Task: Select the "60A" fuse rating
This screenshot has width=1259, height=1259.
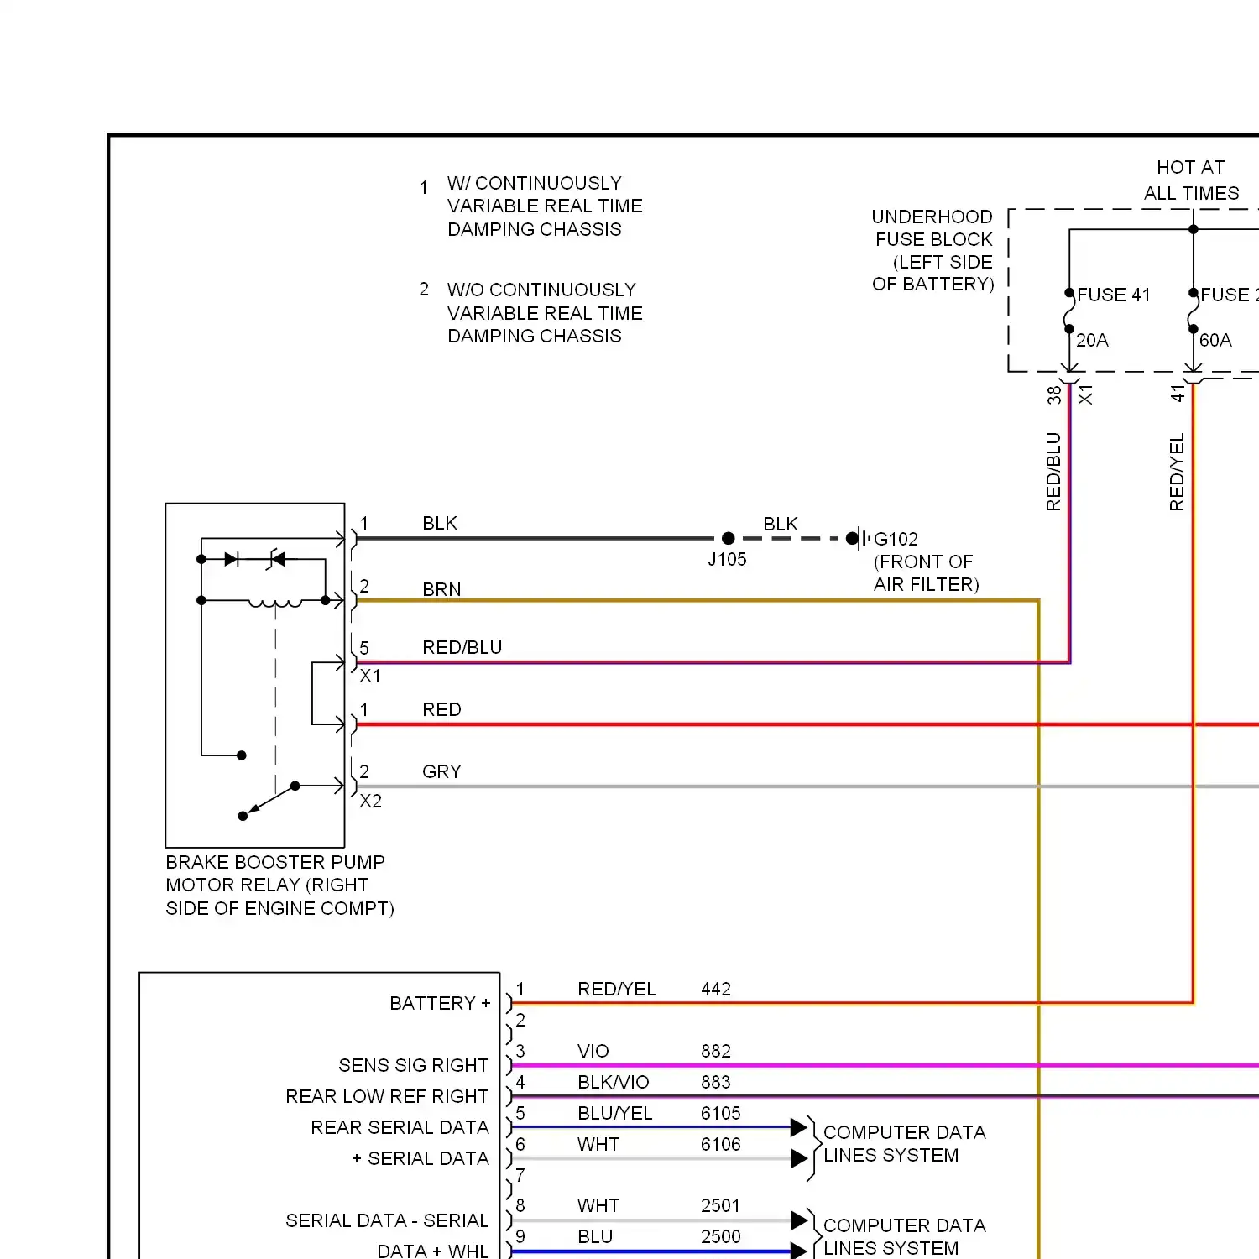Action: tap(1215, 340)
